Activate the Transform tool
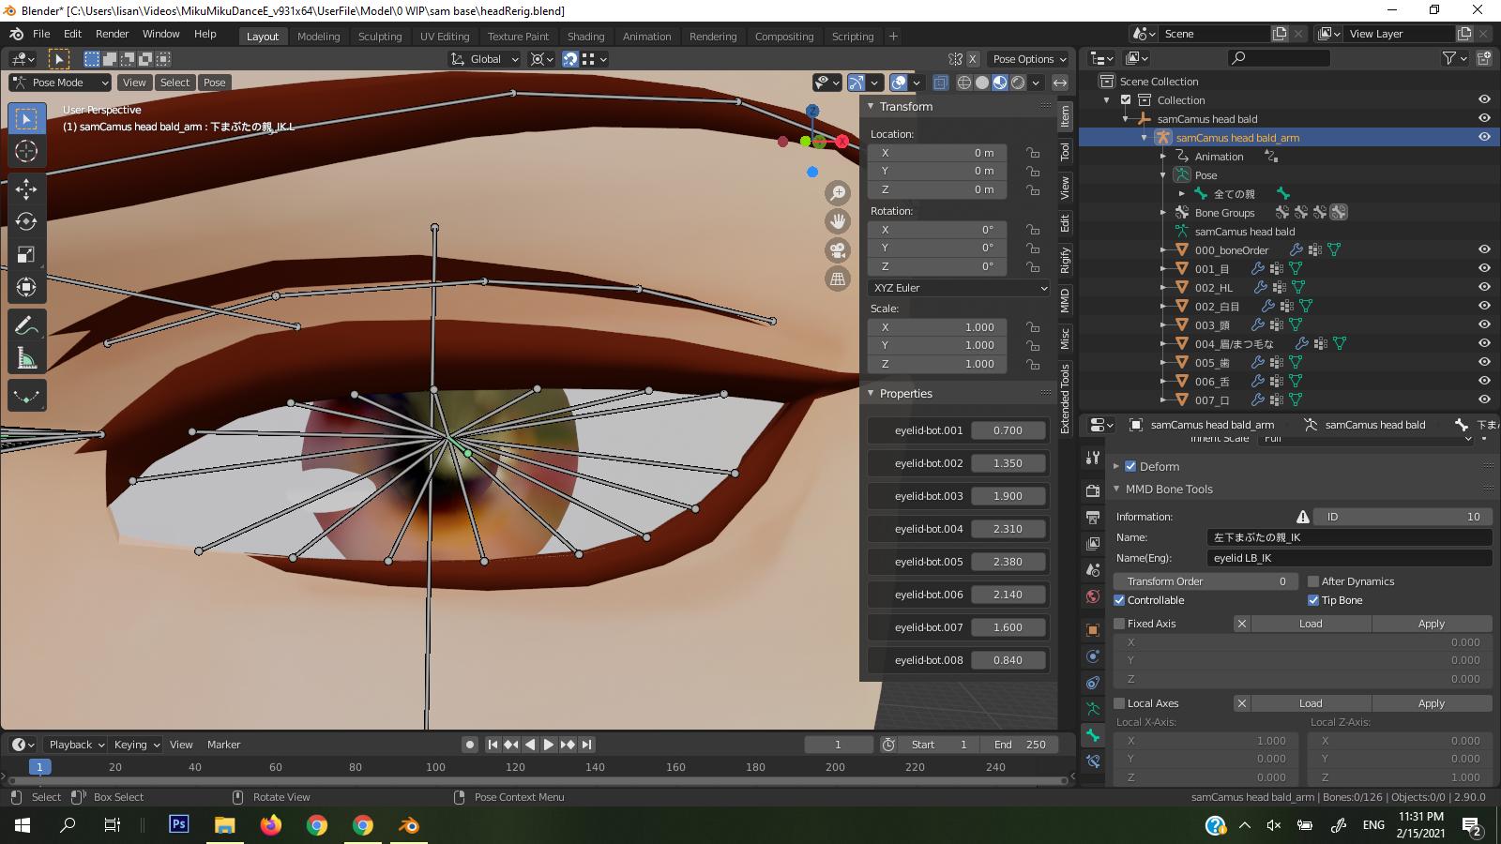1501x844 pixels. coord(26,288)
